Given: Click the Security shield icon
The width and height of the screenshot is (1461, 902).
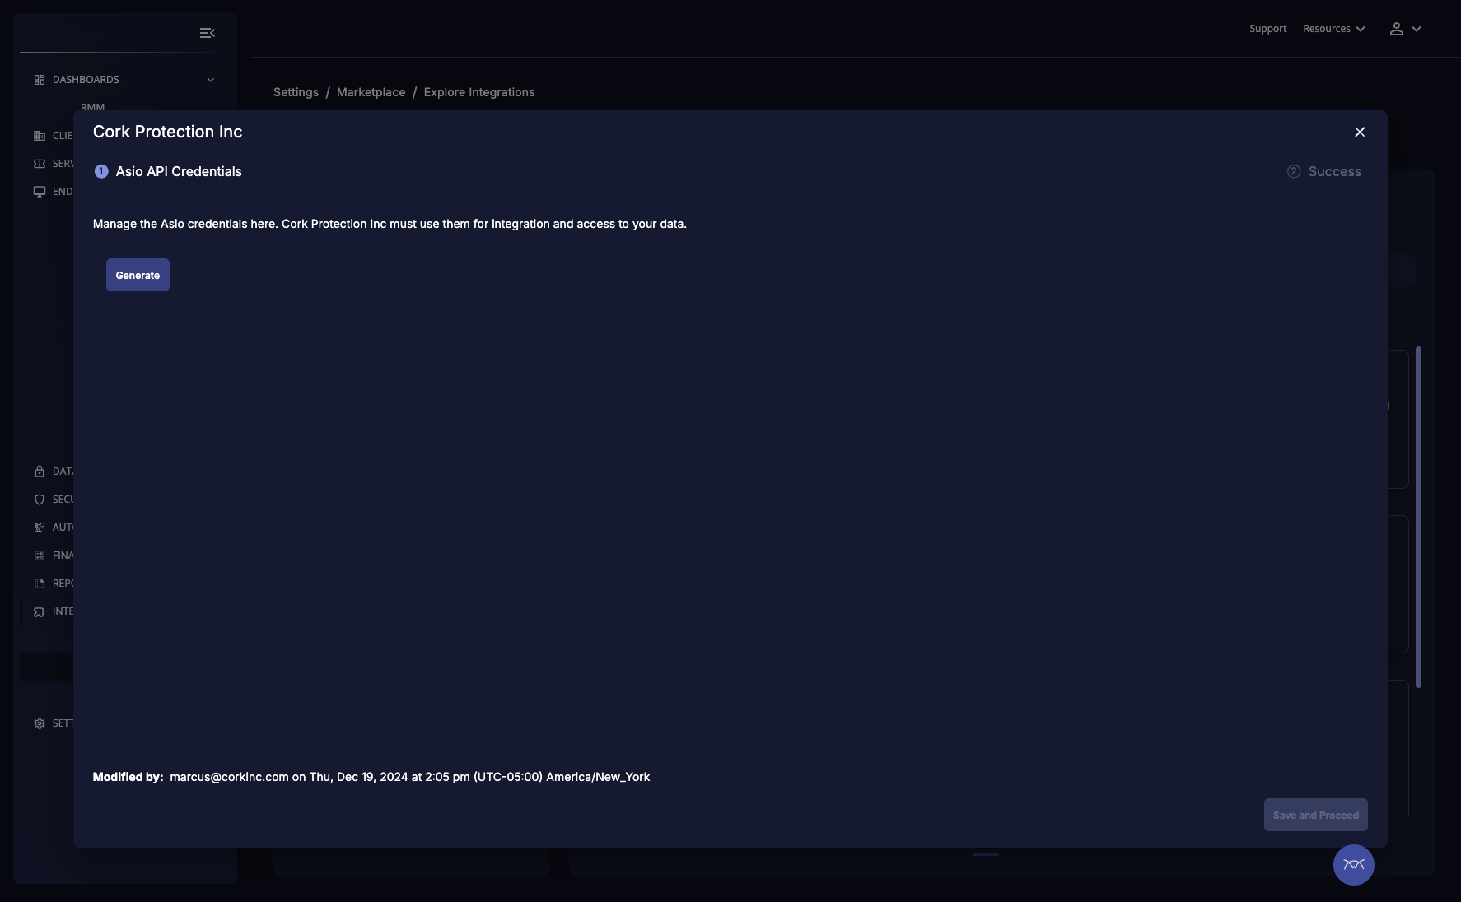Looking at the screenshot, I should [40, 500].
